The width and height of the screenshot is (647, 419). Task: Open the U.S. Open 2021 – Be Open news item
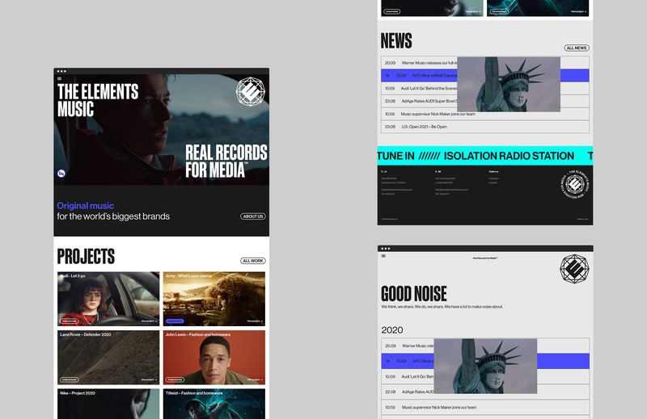tap(425, 127)
